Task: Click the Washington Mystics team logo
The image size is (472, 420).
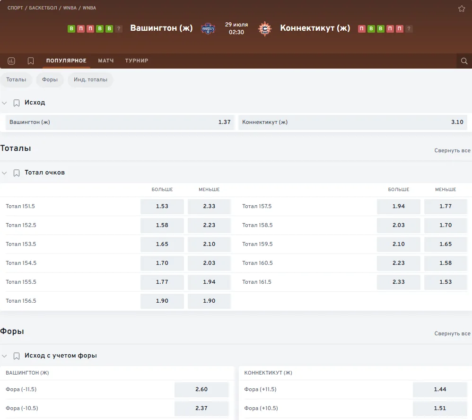Action: pyautogui.click(x=208, y=28)
